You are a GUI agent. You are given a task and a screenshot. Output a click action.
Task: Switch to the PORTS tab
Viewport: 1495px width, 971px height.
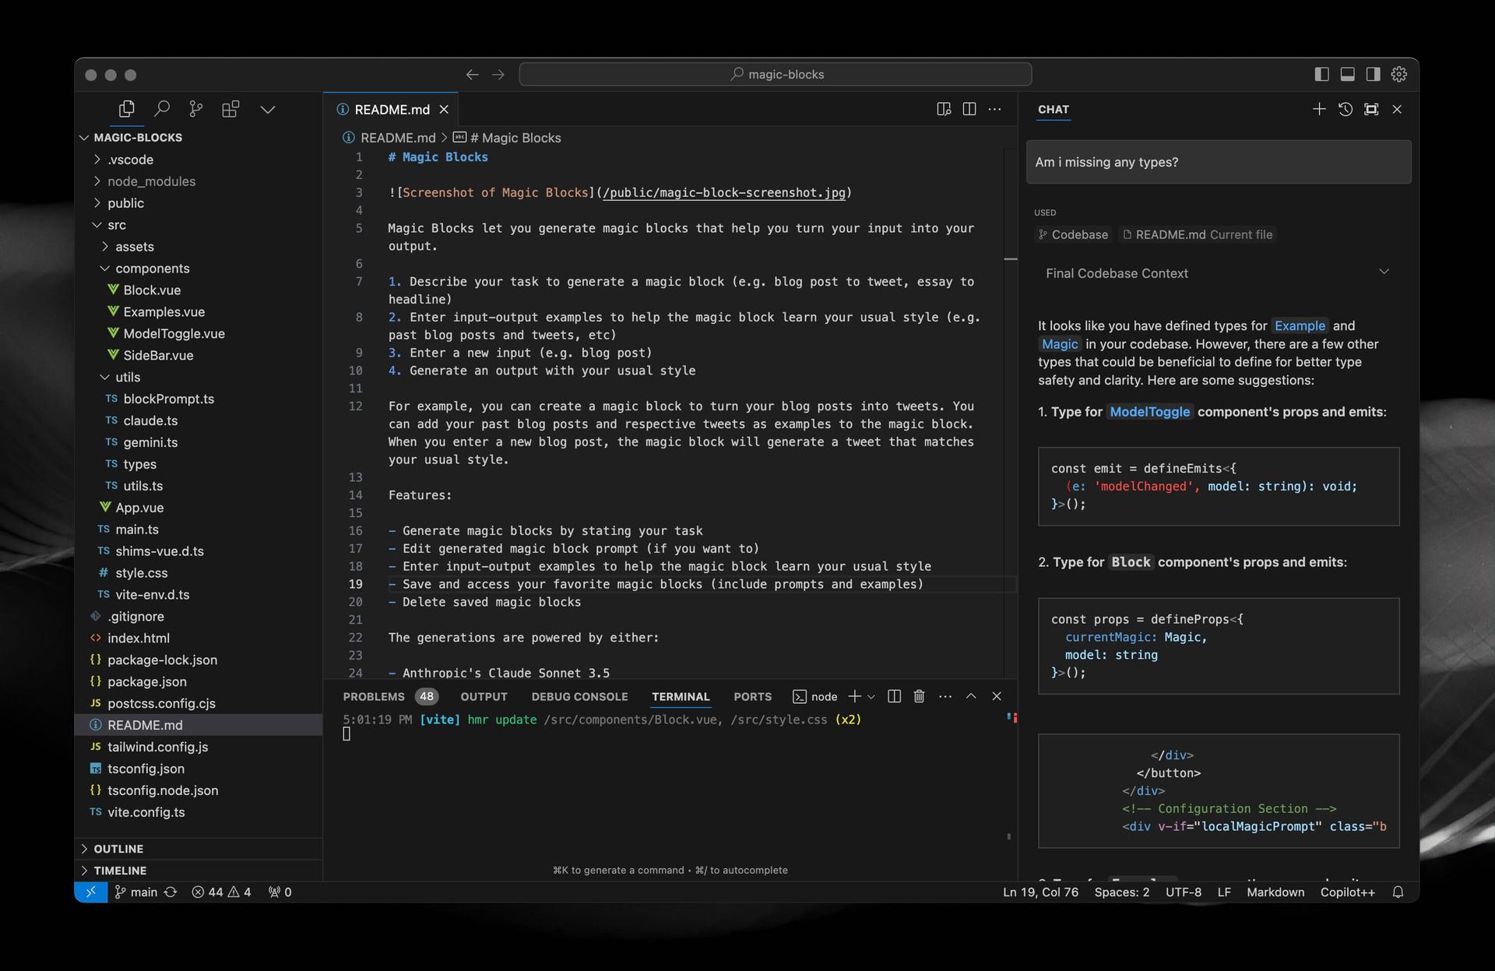(x=752, y=697)
